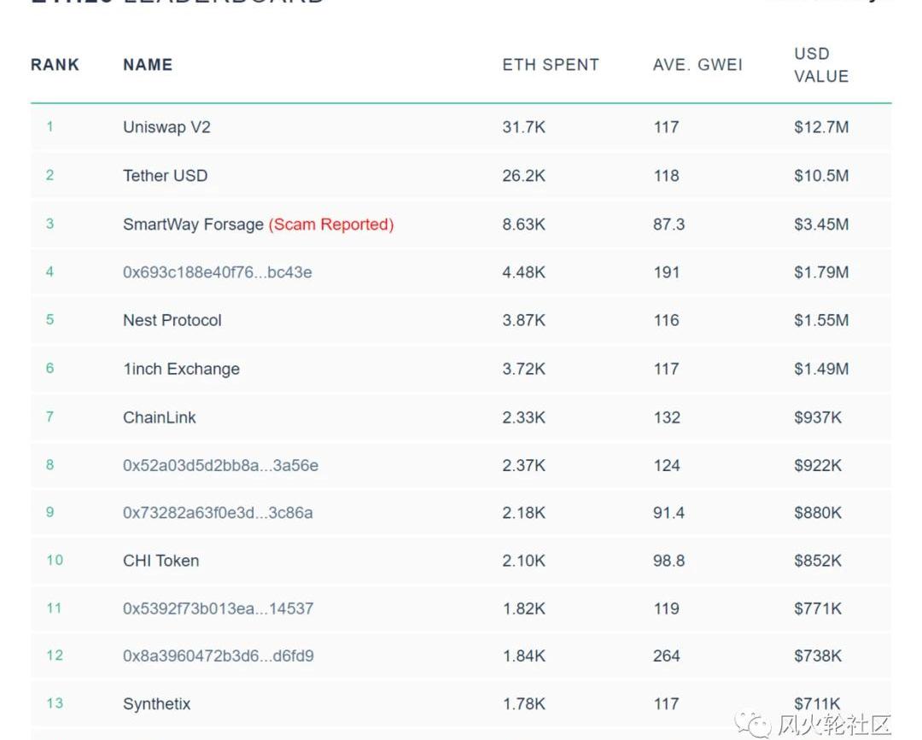Click the NAME column header
This screenshot has width=922, height=740.
(148, 65)
